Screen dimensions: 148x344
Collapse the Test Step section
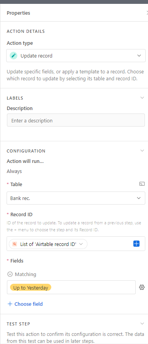[142, 324]
